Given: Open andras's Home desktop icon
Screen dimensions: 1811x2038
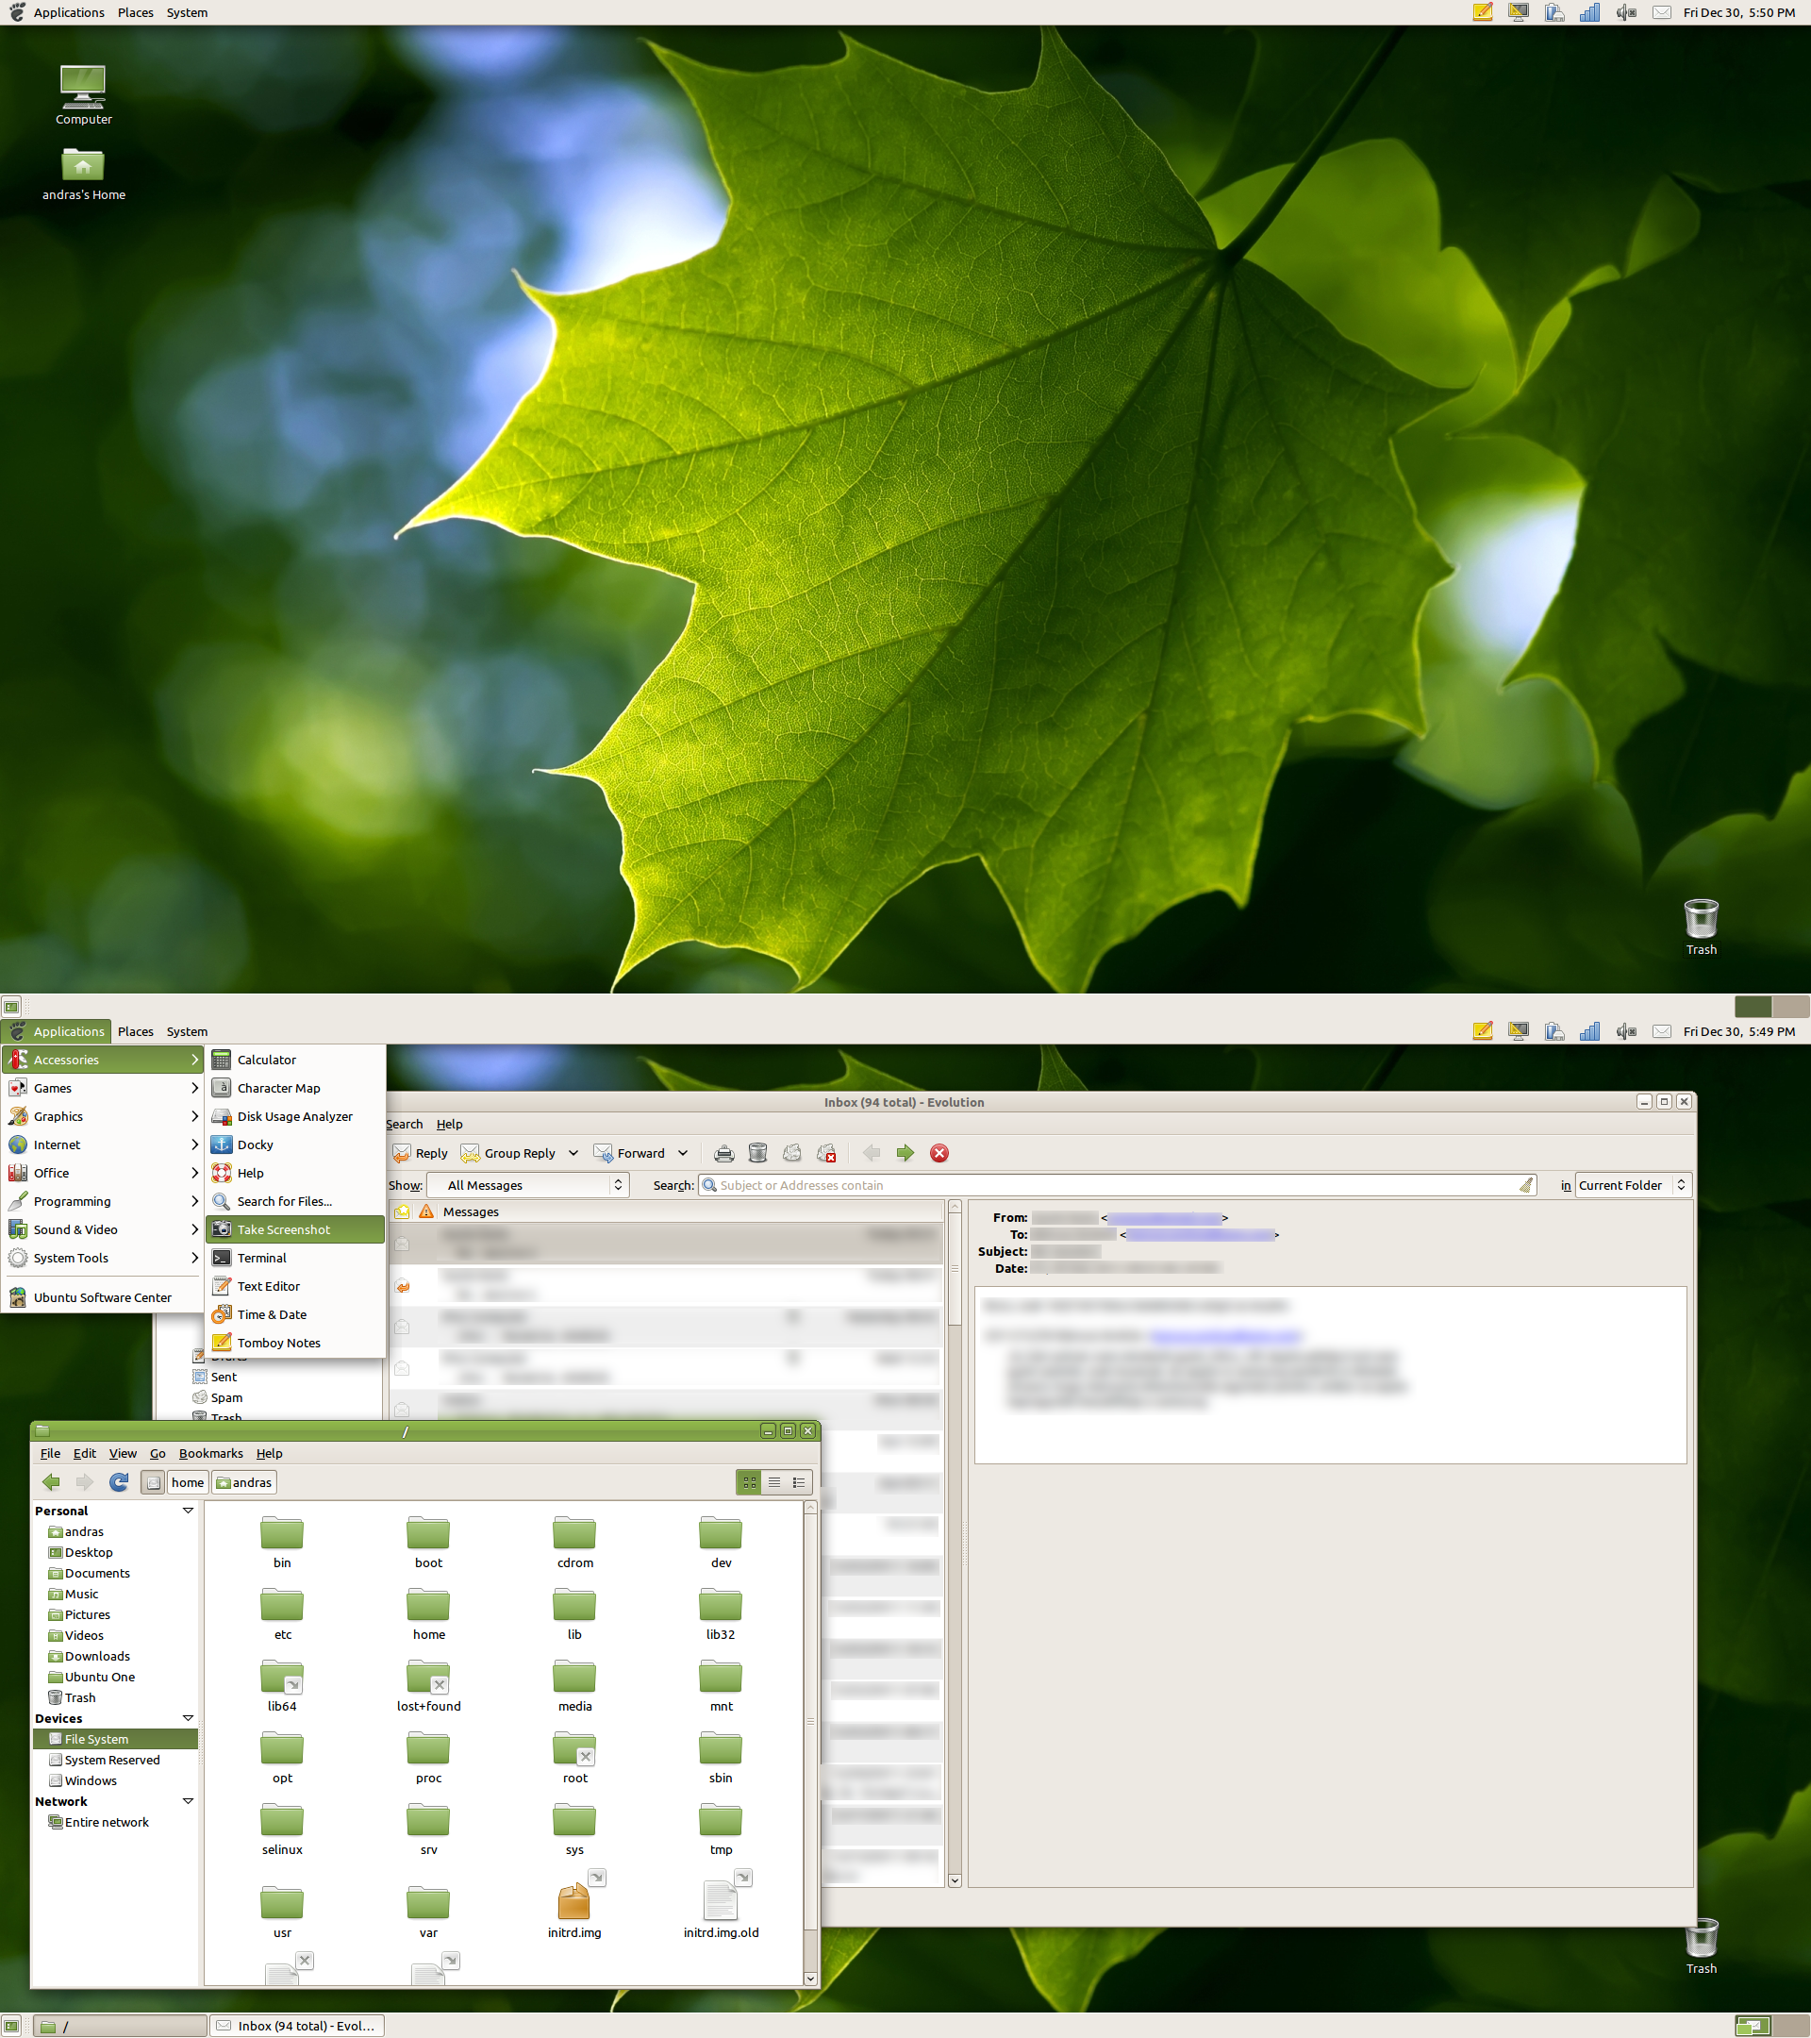Looking at the screenshot, I should 84,174.
